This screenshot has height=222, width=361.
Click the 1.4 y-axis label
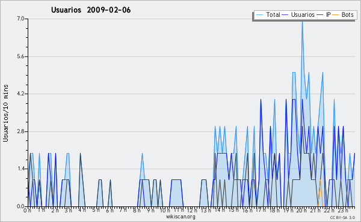[x=20, y=169]
